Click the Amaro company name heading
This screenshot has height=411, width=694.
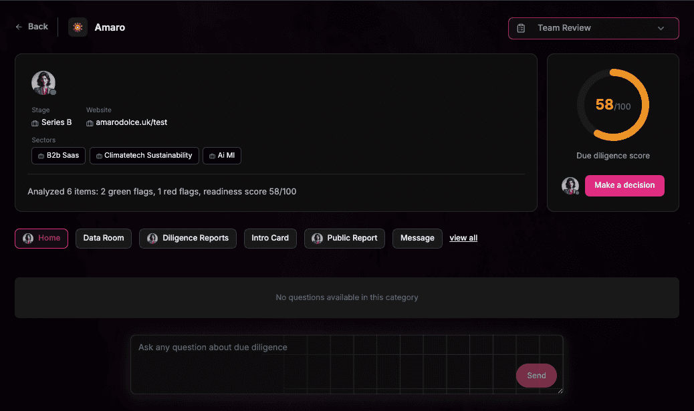[110, 27]
